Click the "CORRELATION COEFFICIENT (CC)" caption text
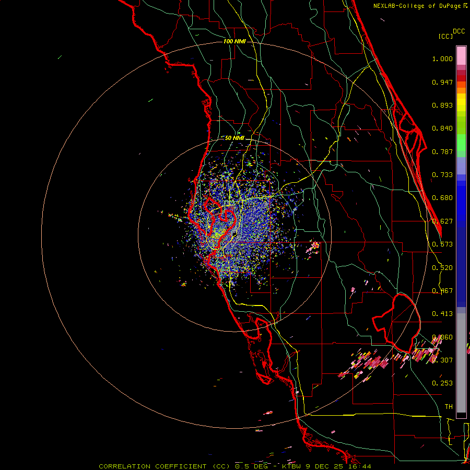This screenshot has width=470, height=470. click(x=165, y=466)
